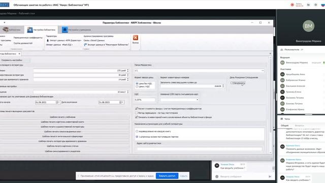Image resolution: width=325 pixels, height=183 pixels.
Task: Adjust the 30 дней spinner
Action: point(81,75)
